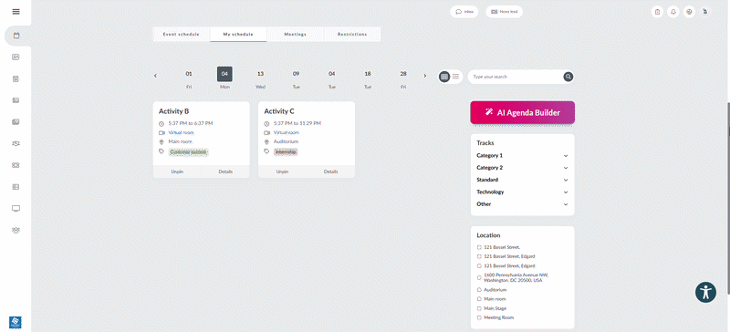This screenshot has height=332, width=730.
Task: Open the My schedule tab
Action: tap(238, 35)
